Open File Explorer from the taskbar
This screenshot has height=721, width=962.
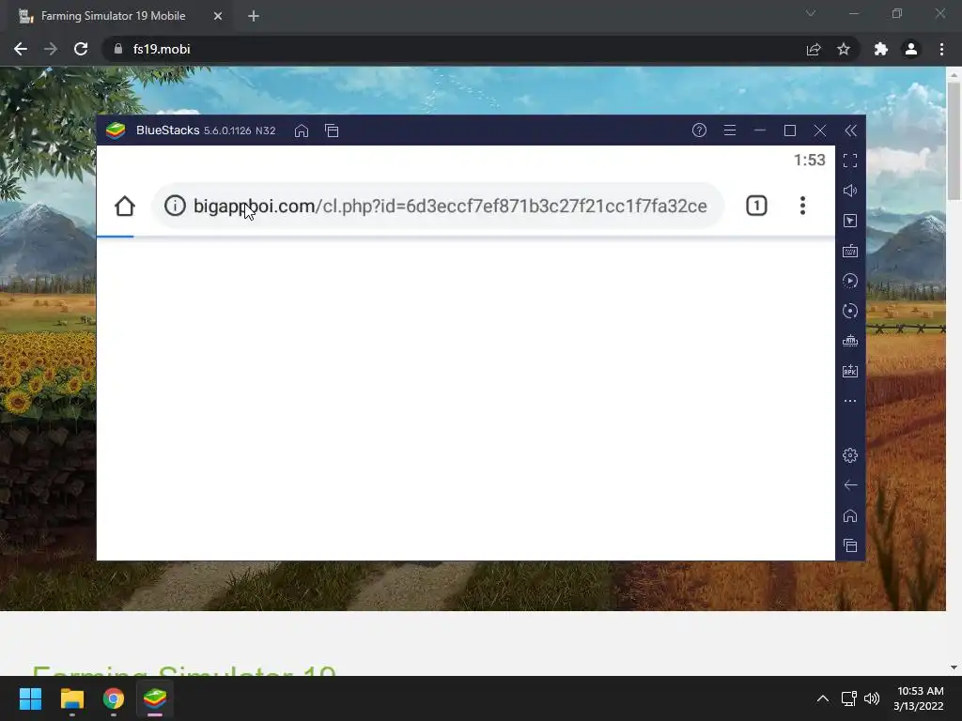(x=71, y=698)
